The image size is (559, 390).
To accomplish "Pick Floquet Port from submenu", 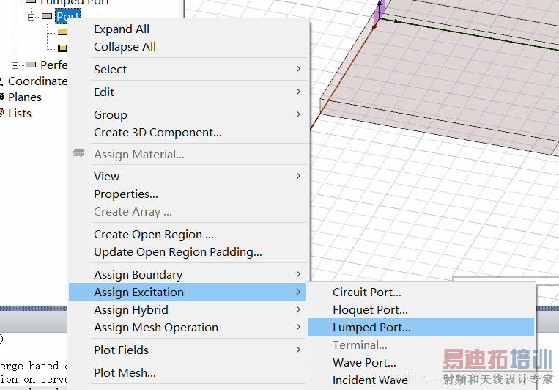I will pos(370,309).
